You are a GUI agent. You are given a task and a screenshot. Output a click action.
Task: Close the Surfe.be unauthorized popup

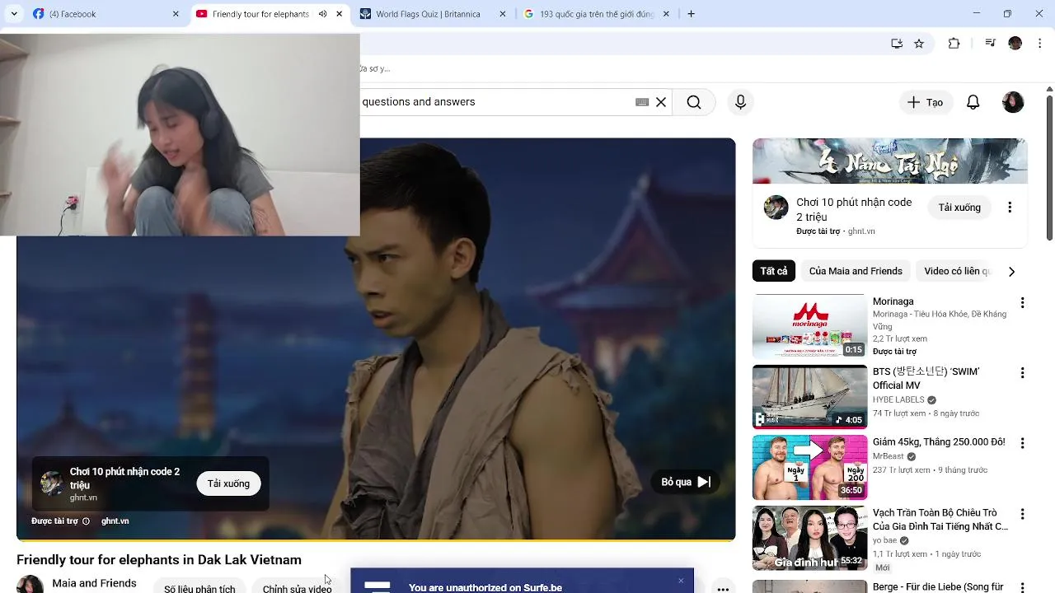pos(681,581)
